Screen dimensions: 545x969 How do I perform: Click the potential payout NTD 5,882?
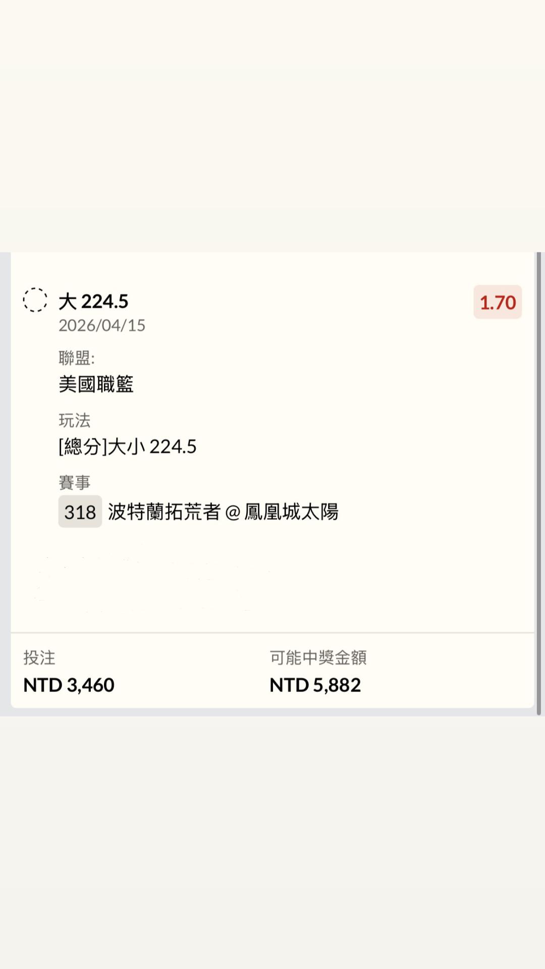point(315,685)
